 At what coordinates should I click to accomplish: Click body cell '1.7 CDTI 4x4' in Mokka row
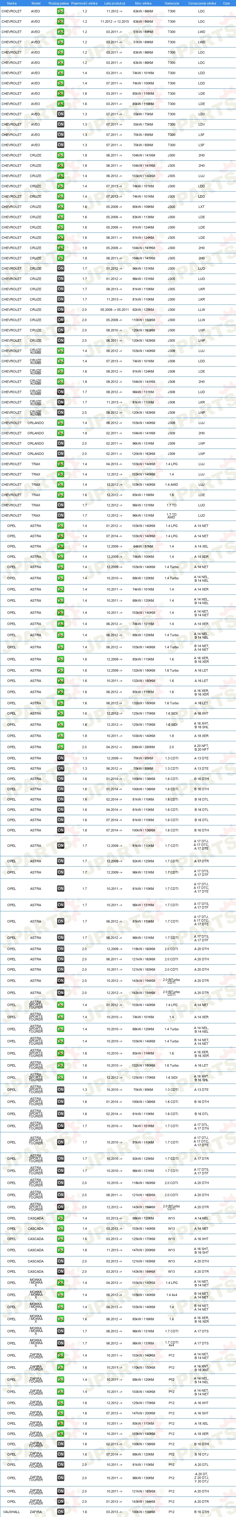(x=171, y=1343)
